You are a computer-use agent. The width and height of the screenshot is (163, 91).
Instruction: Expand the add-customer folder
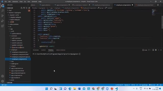16,38
